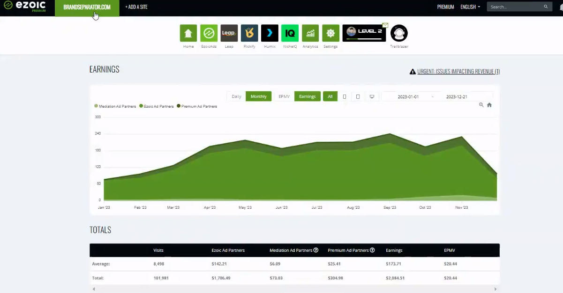The image size is (563, 293).
Task: Show Earnings in the chart
Action: (308, 96)
